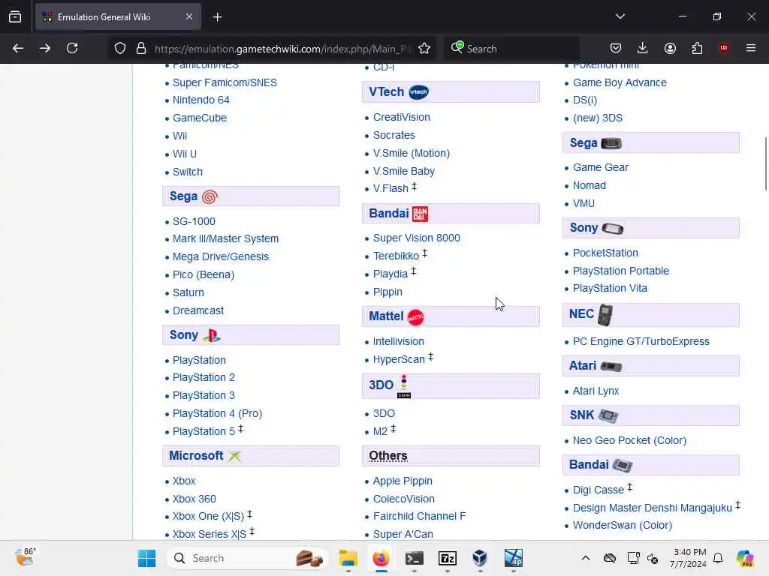Click the Microsoft section heading link
The image size is (769, 576).
click(x=196, y=455)
